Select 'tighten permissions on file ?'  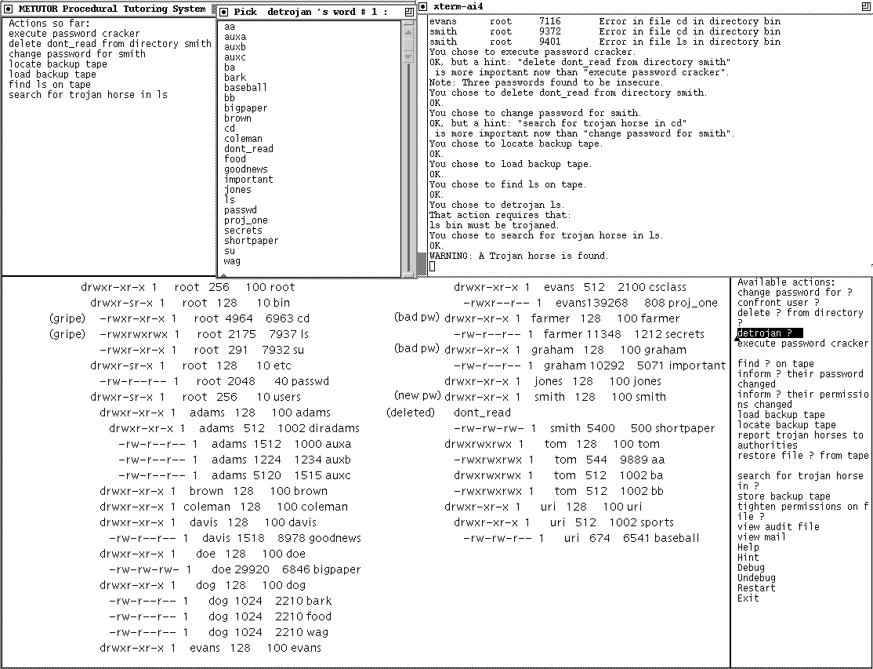802,511
